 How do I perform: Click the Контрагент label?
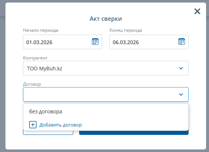coord(35,58)
